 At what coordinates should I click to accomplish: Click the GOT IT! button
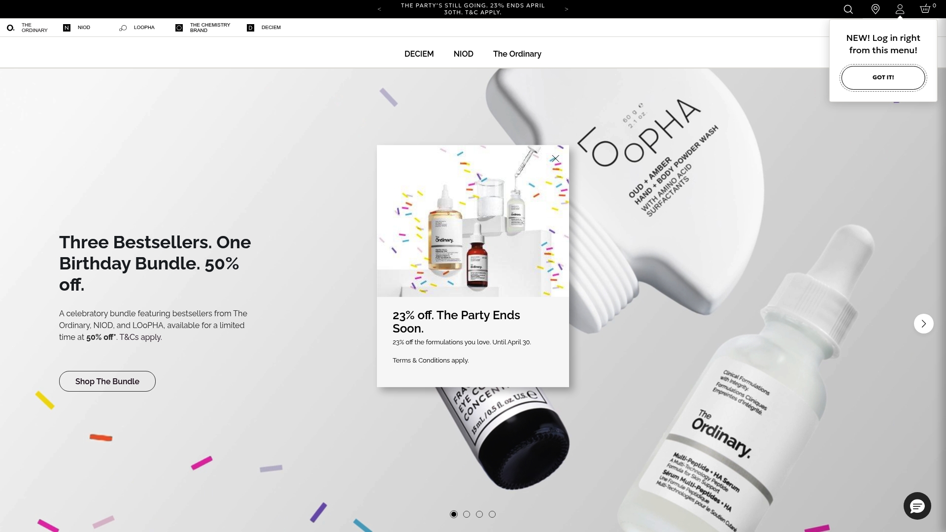883,77
